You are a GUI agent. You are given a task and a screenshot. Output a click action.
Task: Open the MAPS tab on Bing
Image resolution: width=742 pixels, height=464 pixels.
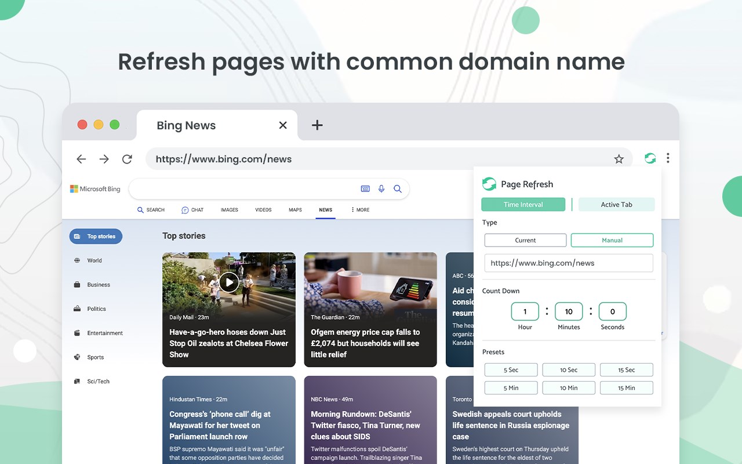pyautogui.click(x=295, y=210)
